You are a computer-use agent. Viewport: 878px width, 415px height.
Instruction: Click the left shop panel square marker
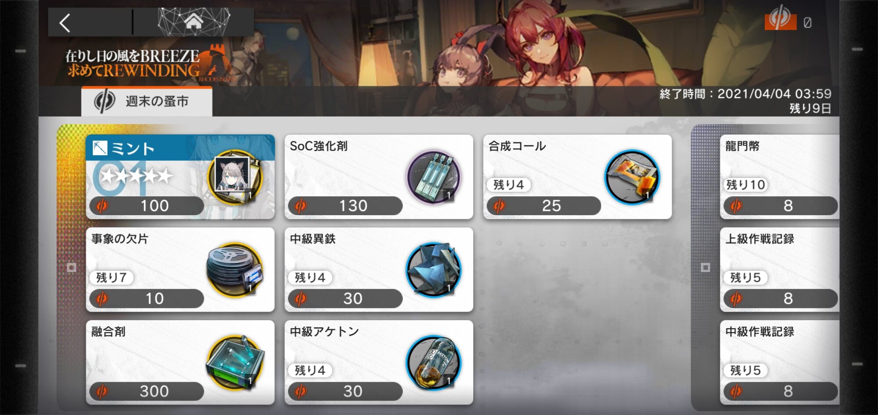(x=72, y=267)
